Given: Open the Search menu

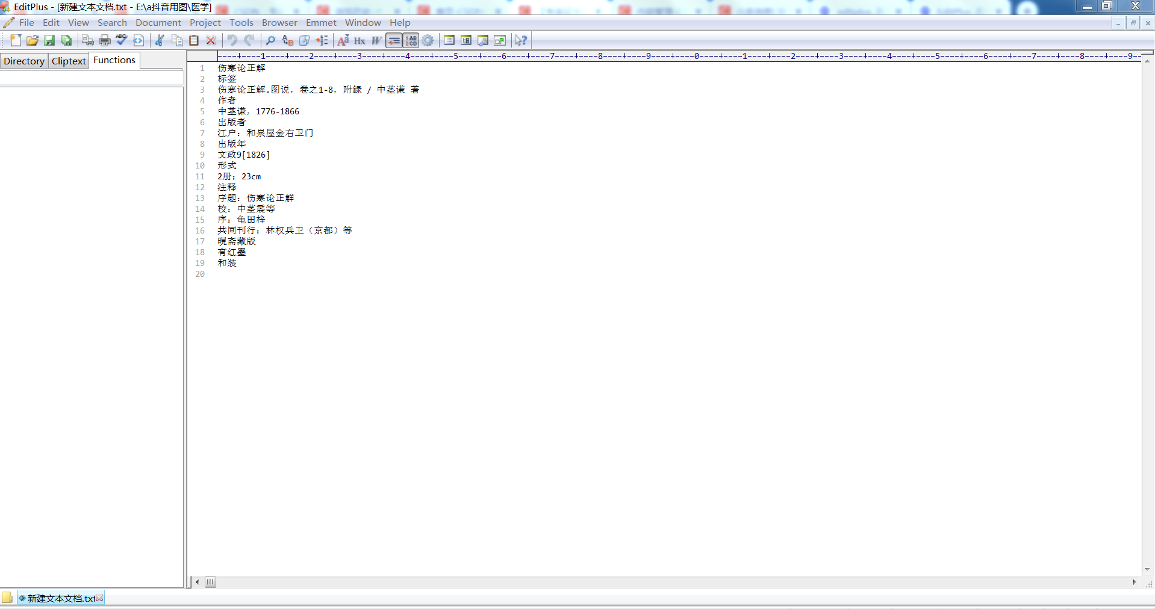Looking at the screenshot, I should point(112,22).
